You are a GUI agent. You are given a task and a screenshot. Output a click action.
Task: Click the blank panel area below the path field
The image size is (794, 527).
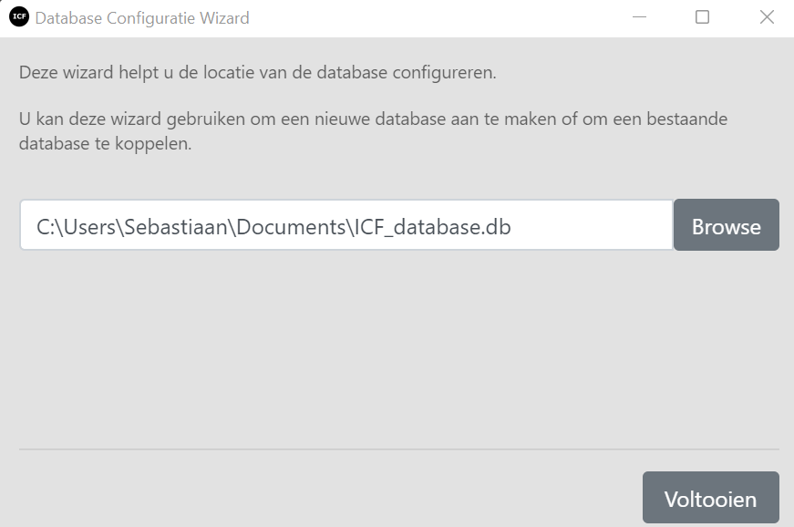(x=365, y=346)
